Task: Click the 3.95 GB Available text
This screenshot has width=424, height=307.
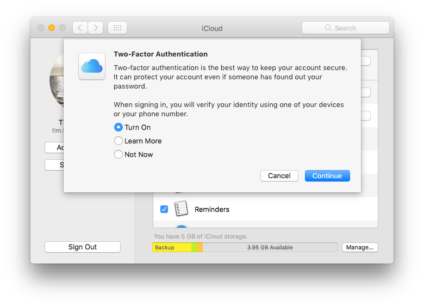Action: coord(270,248)
